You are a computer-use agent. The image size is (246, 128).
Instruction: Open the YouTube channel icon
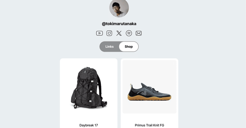[99, 33]
